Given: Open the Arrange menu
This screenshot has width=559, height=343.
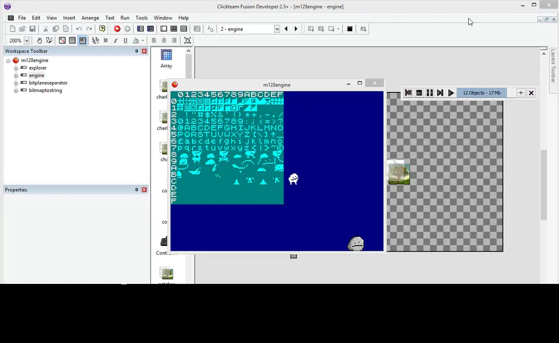Looking at the screenshot, I should 90,18.
